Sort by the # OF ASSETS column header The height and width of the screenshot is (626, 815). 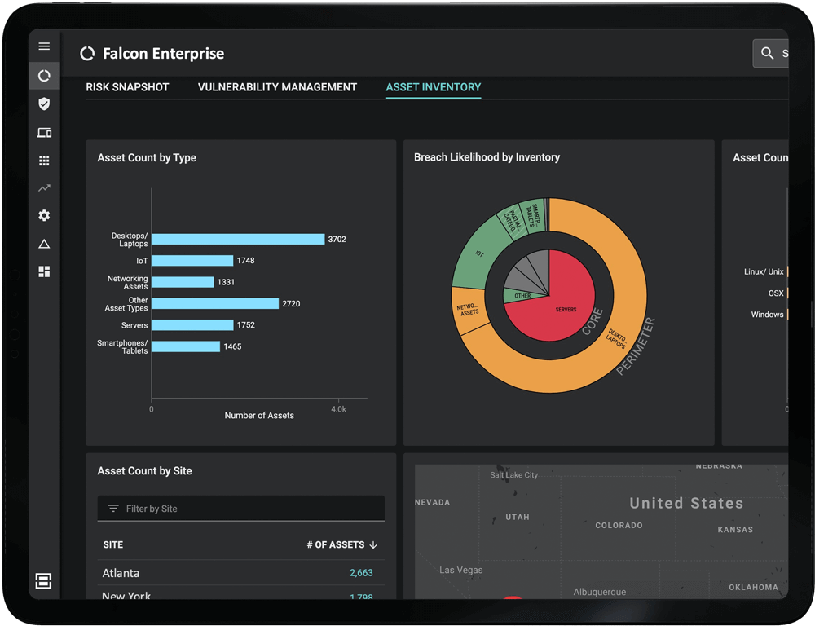click(x=335, y=544)
